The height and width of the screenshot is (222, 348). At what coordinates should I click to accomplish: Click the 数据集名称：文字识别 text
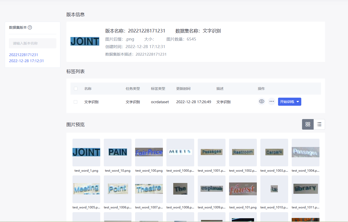pyautogui.click(x=198, y=31)
